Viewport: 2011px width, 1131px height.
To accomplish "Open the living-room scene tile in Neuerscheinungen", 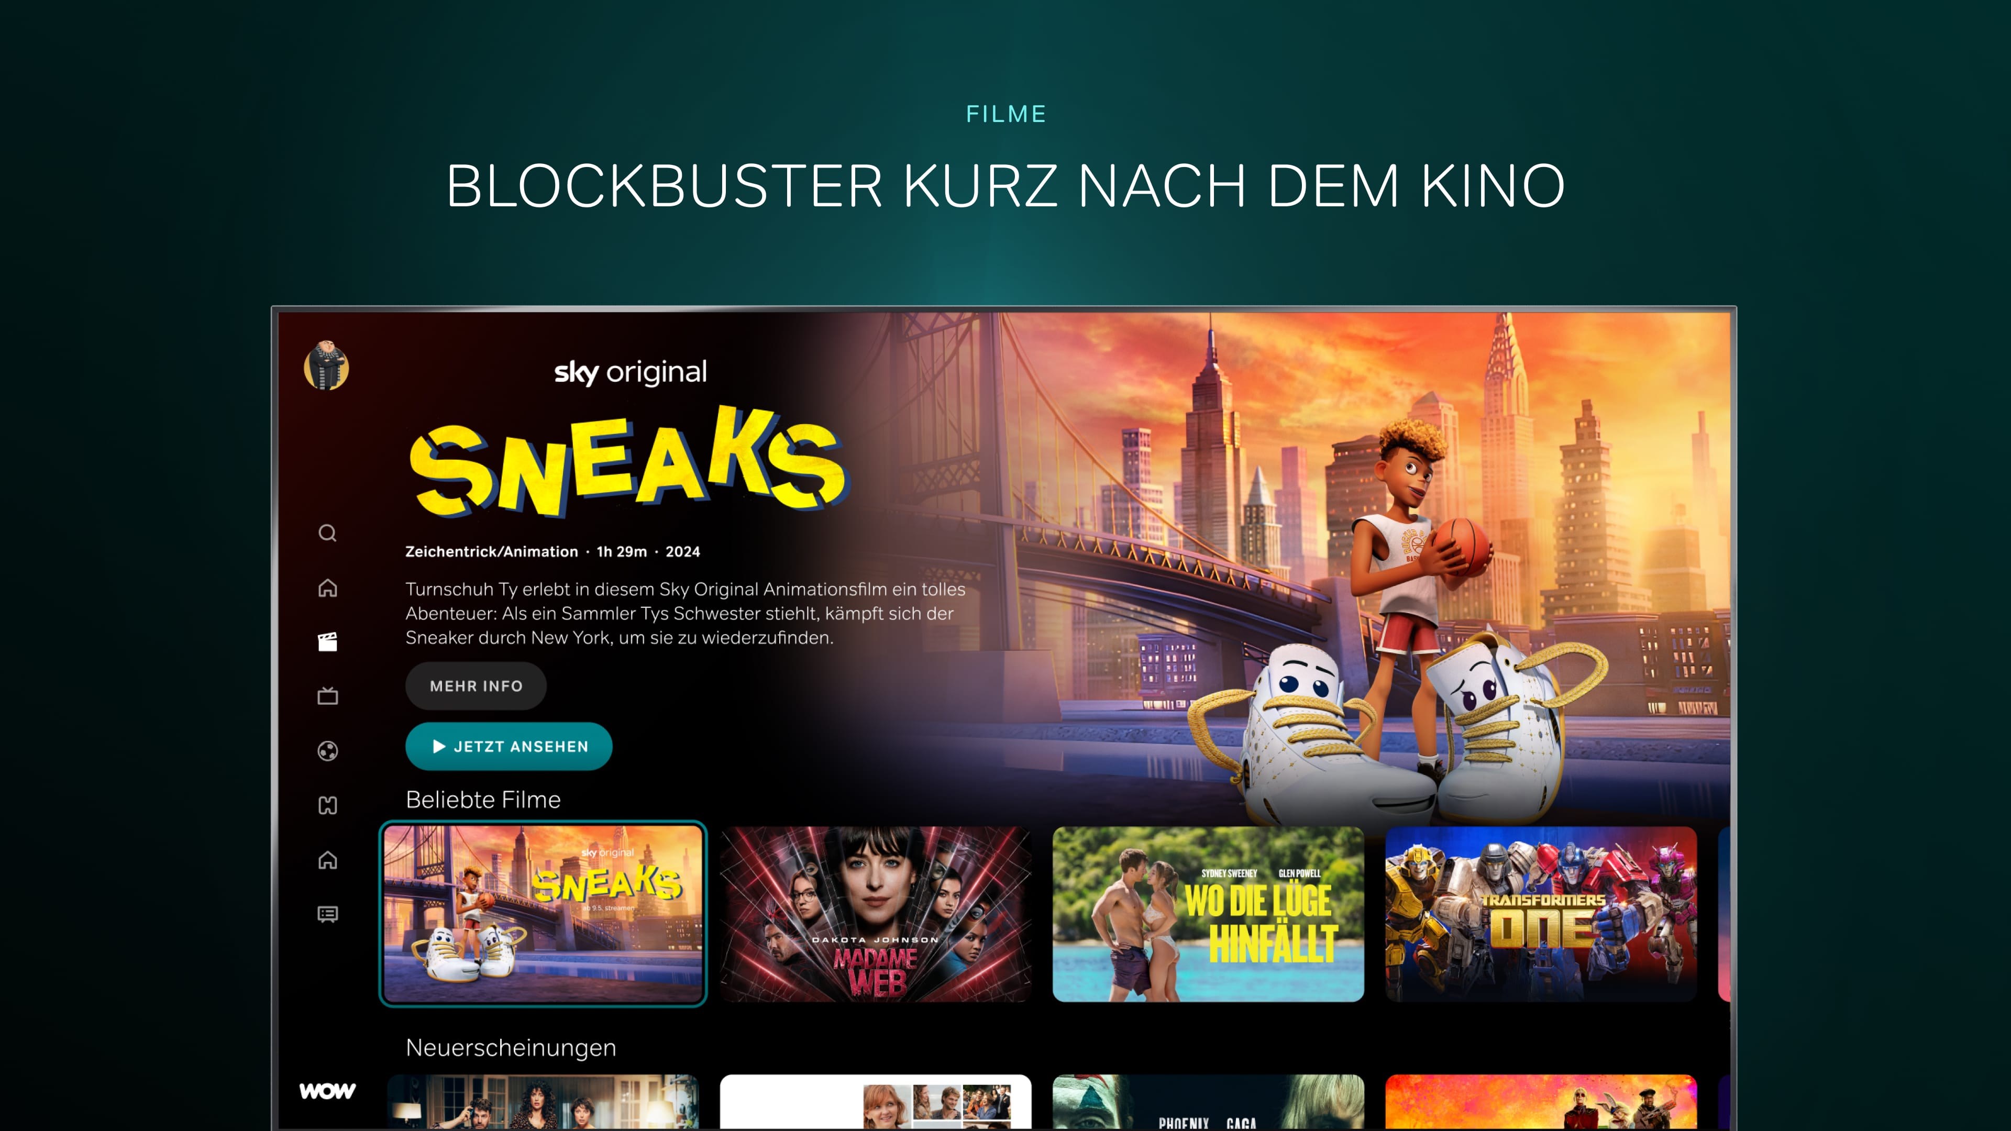I will (x=544, y=1101).
